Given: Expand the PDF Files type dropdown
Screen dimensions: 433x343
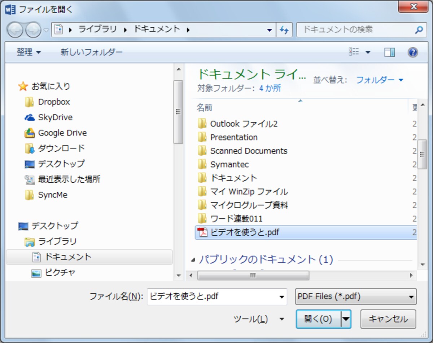Looking at the screenshot, I should click(356, 297).
